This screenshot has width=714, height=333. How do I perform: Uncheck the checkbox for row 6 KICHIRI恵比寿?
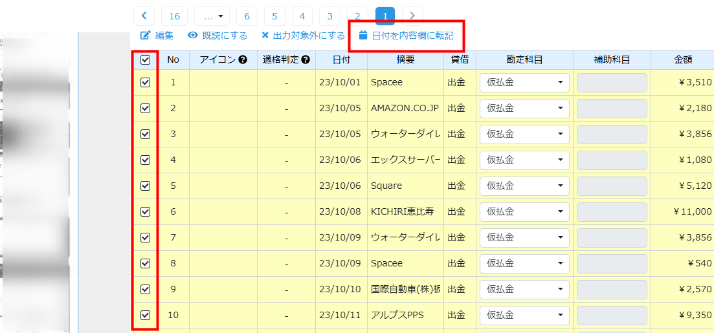pyautogui.click(x=146, y=212)
